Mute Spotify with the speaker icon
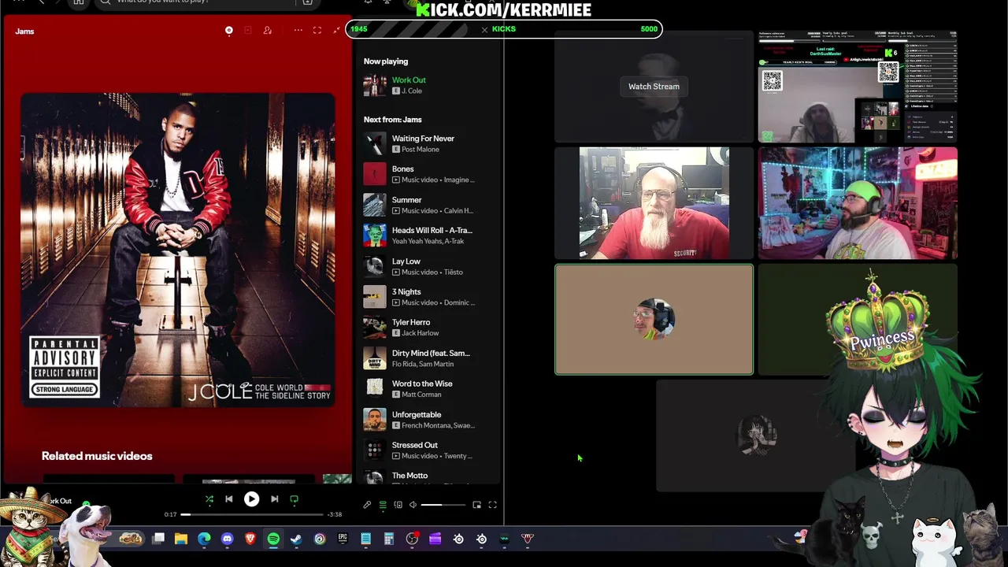1008x567 pixels. pyautogui.click(x=413, y=505)
